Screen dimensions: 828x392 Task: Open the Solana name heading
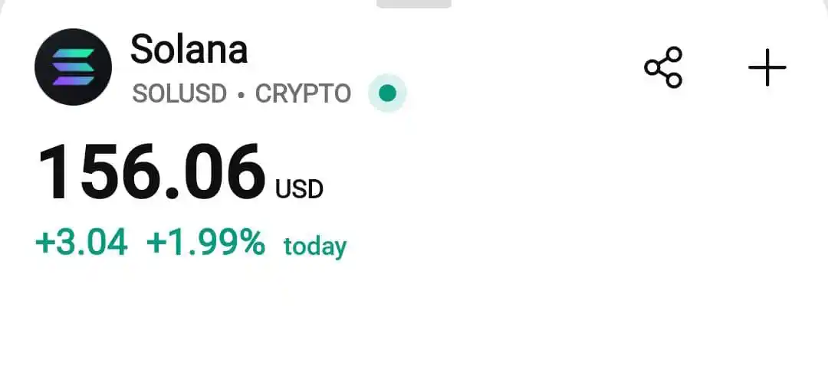tap(189, 49)
